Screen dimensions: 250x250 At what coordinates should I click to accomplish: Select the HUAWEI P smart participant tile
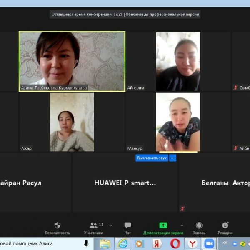(x=125, y=182)
